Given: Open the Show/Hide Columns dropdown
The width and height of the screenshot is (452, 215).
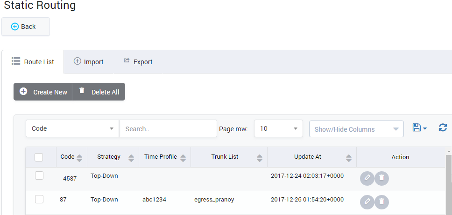Looking at the screenshot, I should 356,129.
